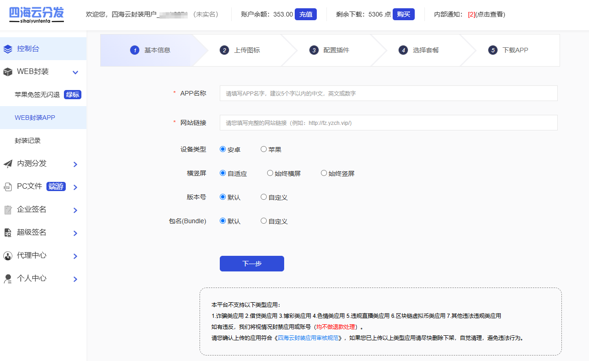Click the APP名称 input field
This screenshot has width=589, height=361.
click(389, 93)
